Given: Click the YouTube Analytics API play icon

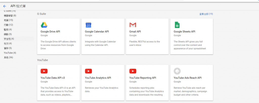Looking at the screenshot, I should [x=88, y=71].
